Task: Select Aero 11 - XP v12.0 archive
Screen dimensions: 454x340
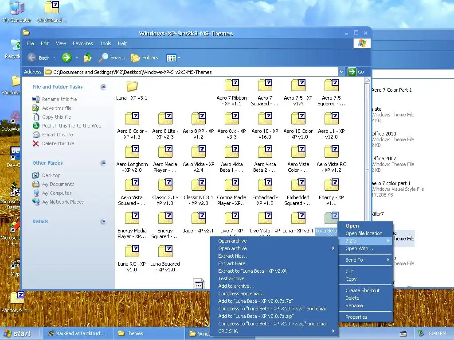Action: (332, 126)
